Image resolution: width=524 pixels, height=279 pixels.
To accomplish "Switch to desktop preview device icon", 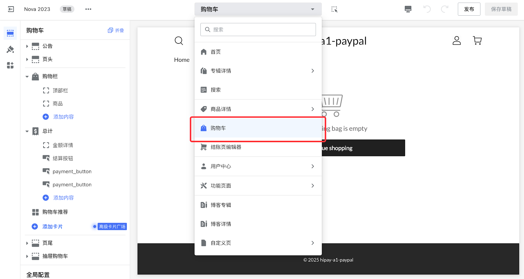I will pyautogui.click(x=408, y=9).
